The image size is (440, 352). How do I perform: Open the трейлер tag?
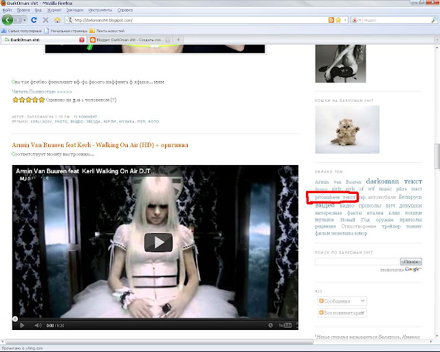[391, 226]
